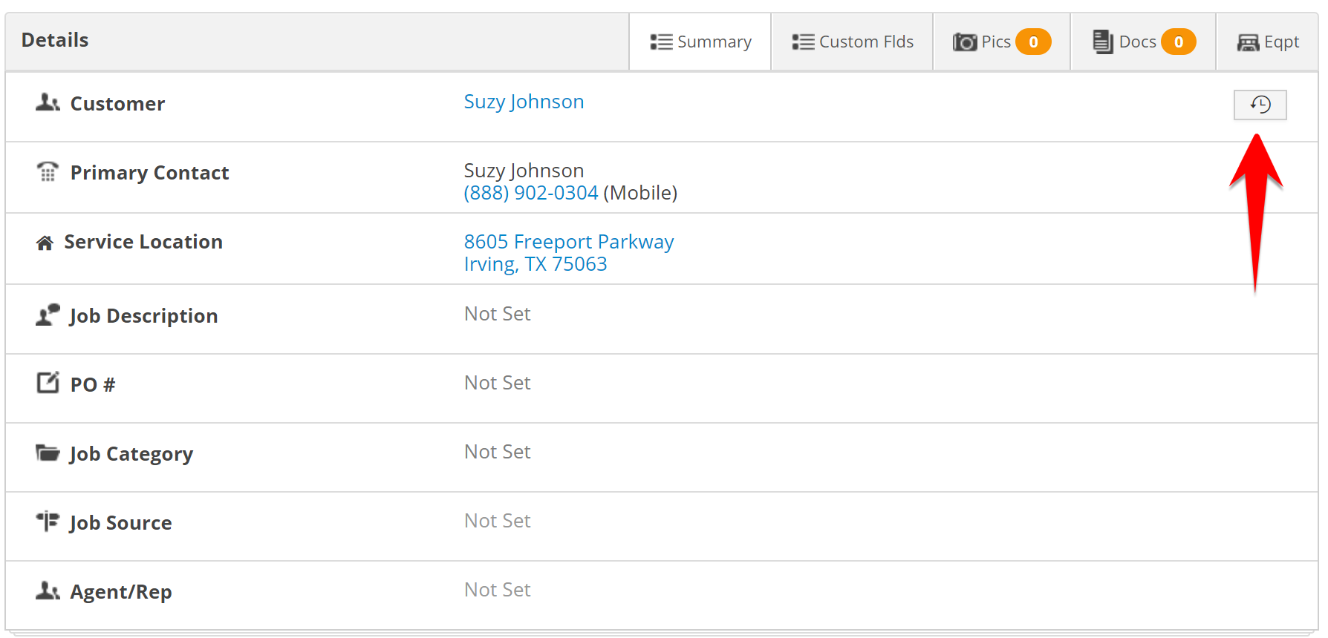
Task: Click the Job Source signpost icon
Action: (48, 522)
